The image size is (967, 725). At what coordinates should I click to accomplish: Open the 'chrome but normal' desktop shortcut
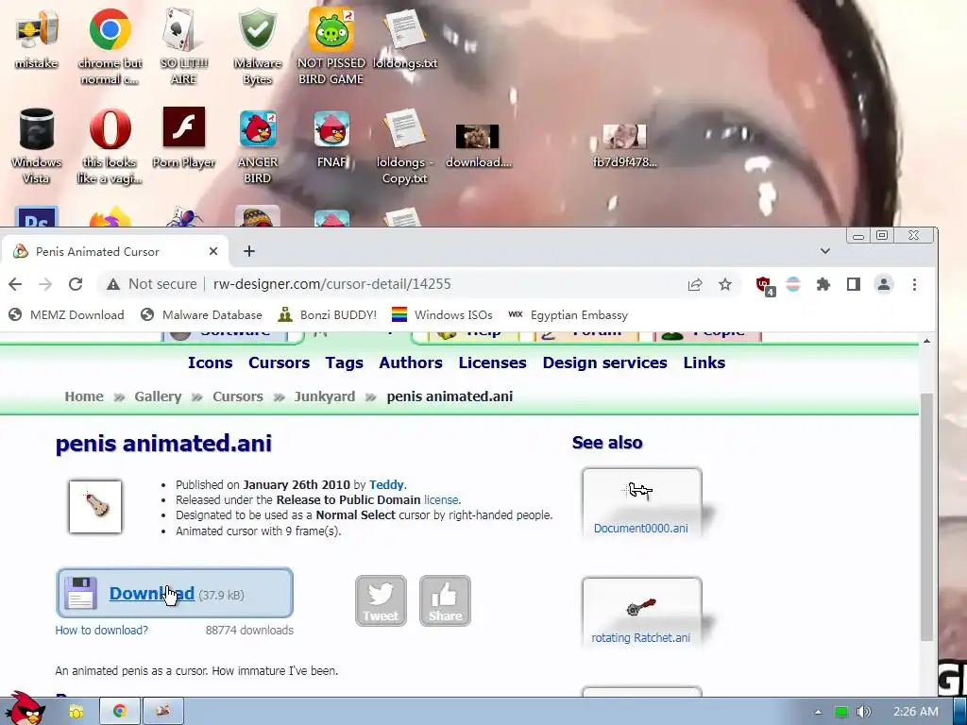pos(110,46)
